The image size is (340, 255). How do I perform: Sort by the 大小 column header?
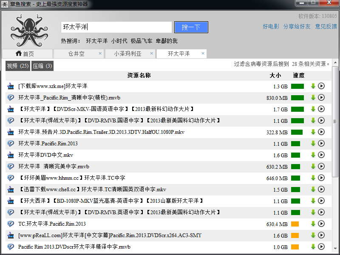tap(275, 76)
